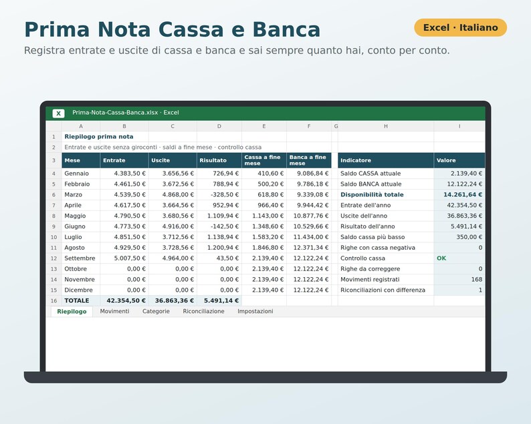
Task: Click the green OK status cell
Action: point(459,258)
